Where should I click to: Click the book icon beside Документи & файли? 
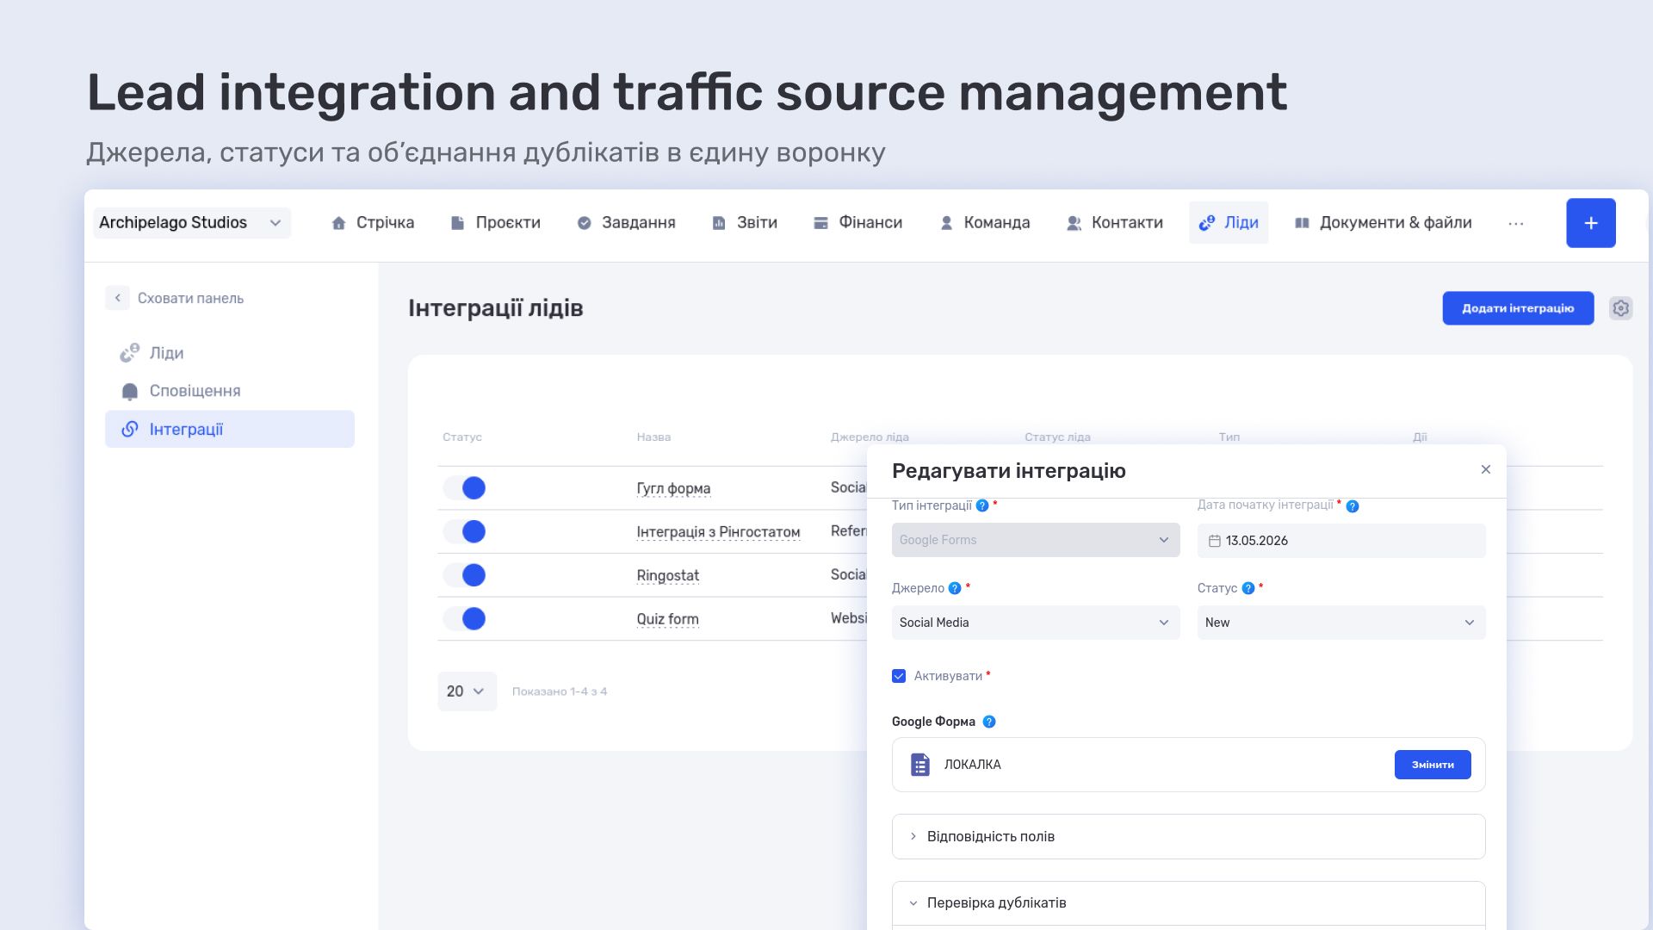coord(1302,223)
